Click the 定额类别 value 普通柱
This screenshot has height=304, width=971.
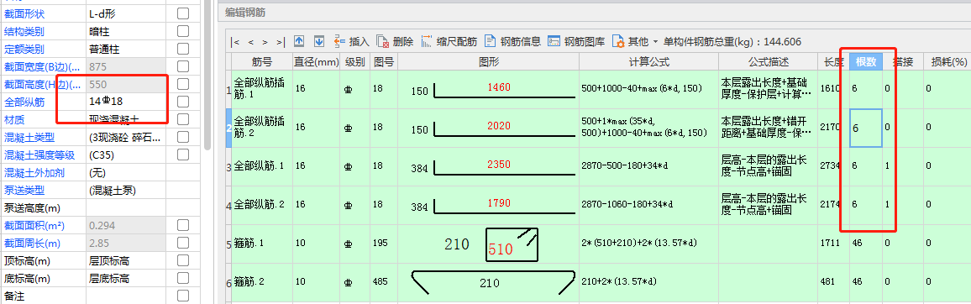(126, 49)
